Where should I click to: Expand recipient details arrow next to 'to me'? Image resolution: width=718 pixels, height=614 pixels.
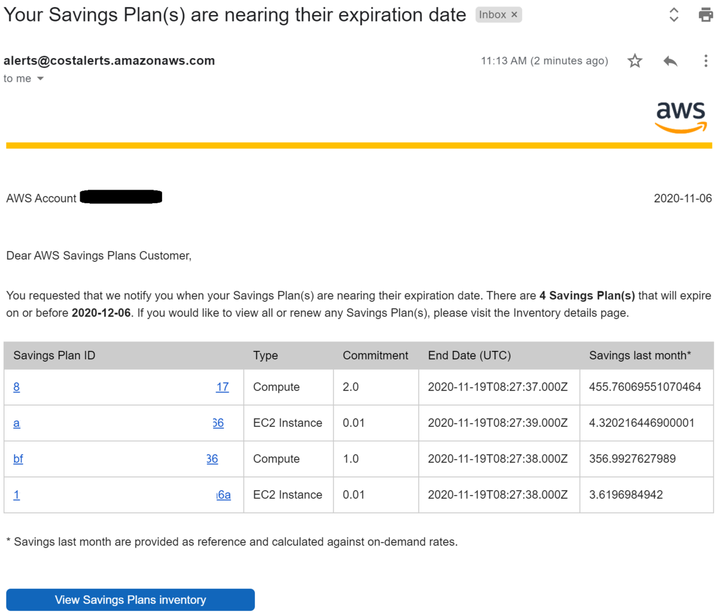[40, 79]
